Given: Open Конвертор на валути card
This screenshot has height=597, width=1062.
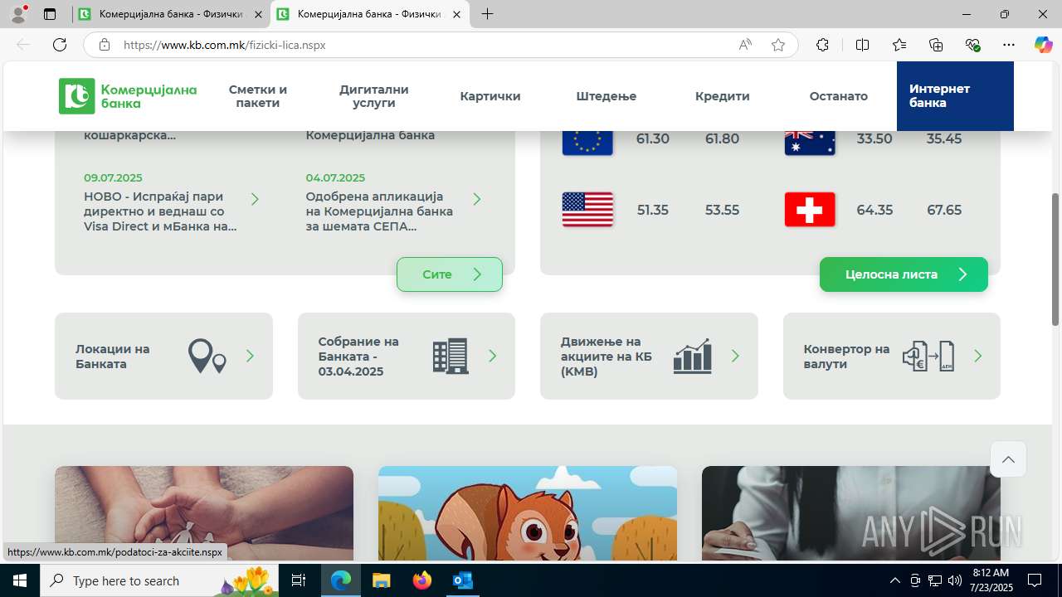Looking at the screenshot, I should (x=892, y=356).
